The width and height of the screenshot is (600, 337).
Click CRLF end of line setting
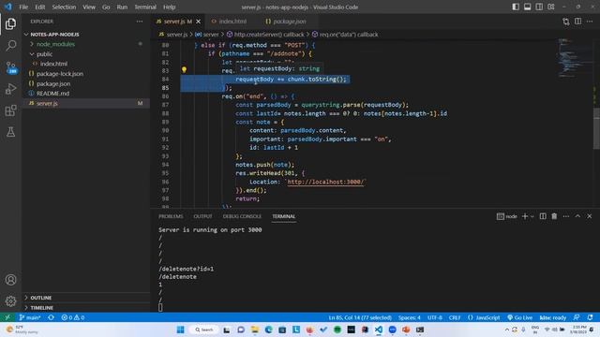455,317
